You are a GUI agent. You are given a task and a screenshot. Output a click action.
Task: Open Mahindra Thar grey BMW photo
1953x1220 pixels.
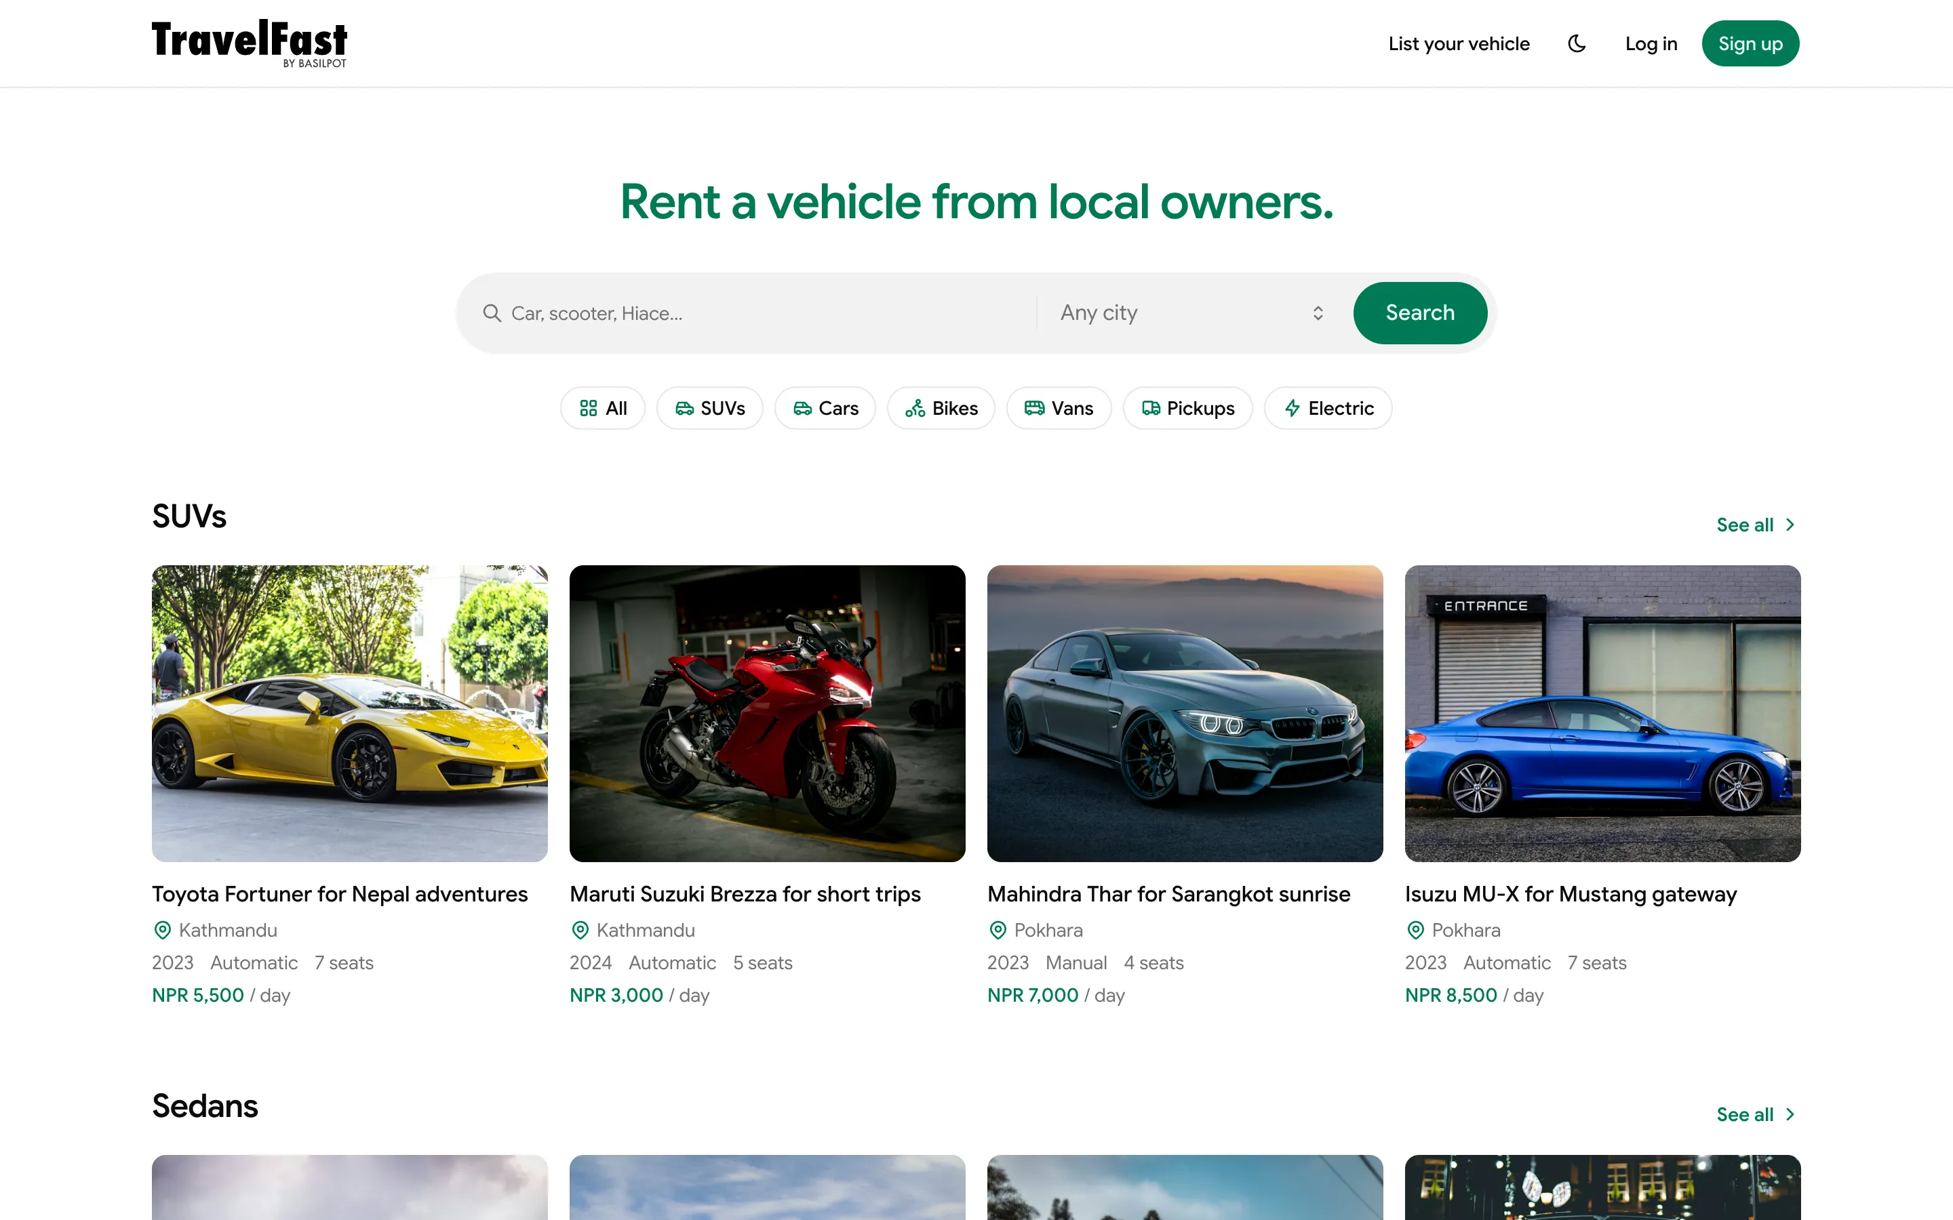[1185, 713]
